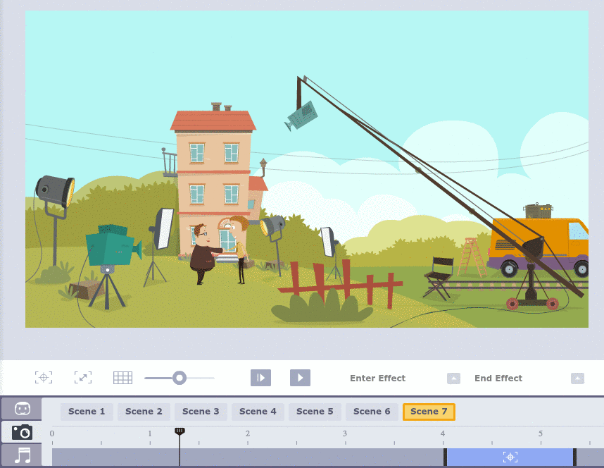Toggle the grid overlay icon
Image resolution: width=604 pixels, height=468 pixels.
[122, 378]
